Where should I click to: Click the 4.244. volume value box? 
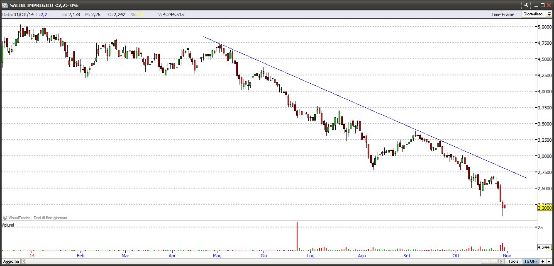544,247
